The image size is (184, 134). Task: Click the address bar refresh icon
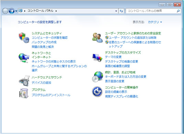(121, 11)
